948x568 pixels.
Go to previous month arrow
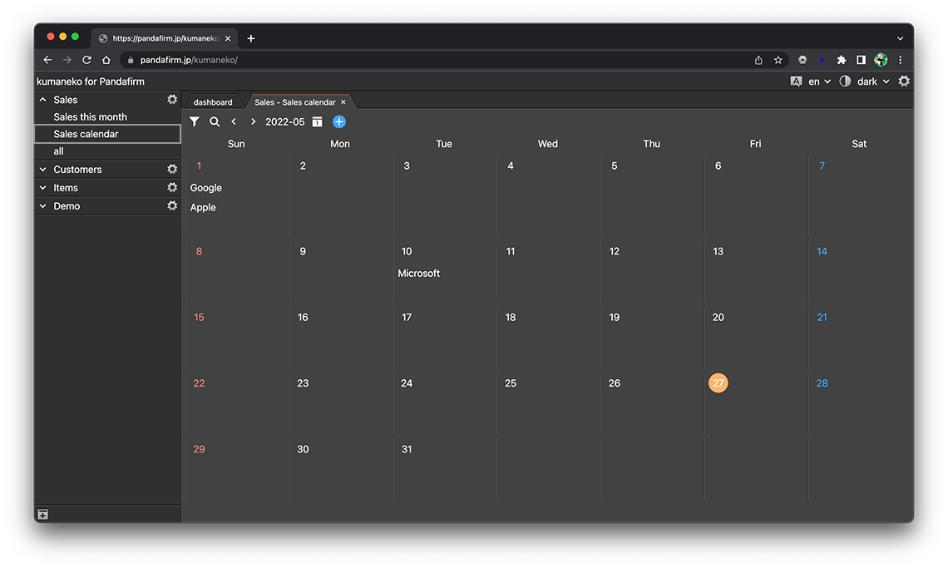click(234, 122)
